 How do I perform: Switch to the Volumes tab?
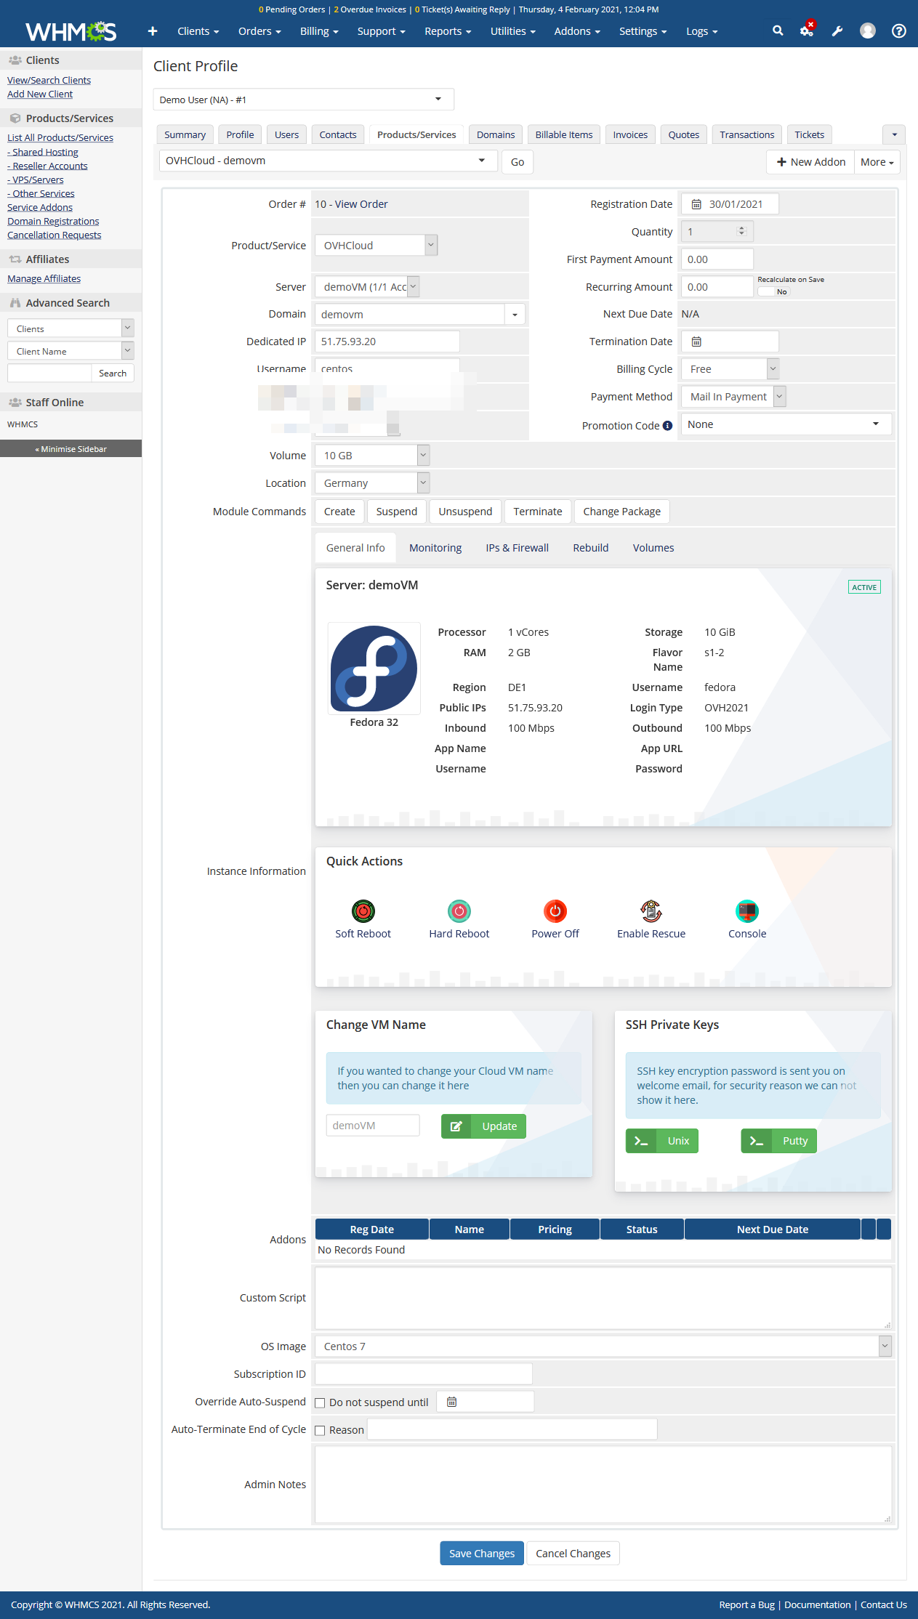tap(653, 548)
